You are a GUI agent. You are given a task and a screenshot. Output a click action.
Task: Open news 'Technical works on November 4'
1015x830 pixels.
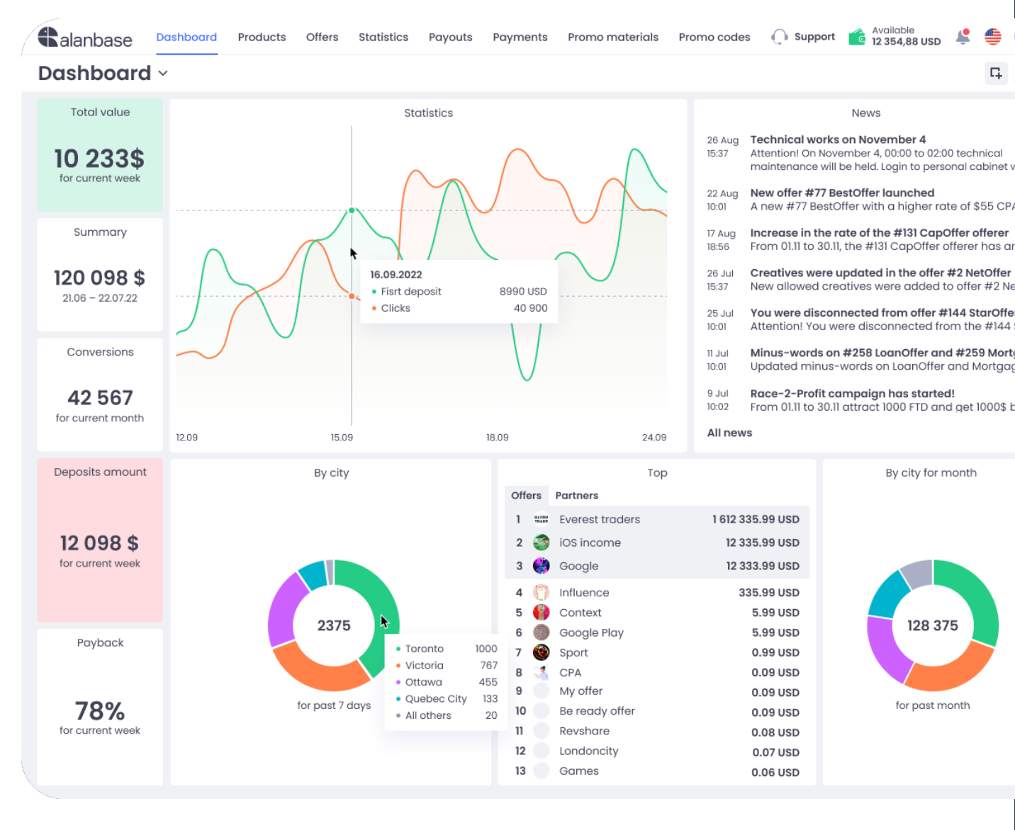(838, 140)
